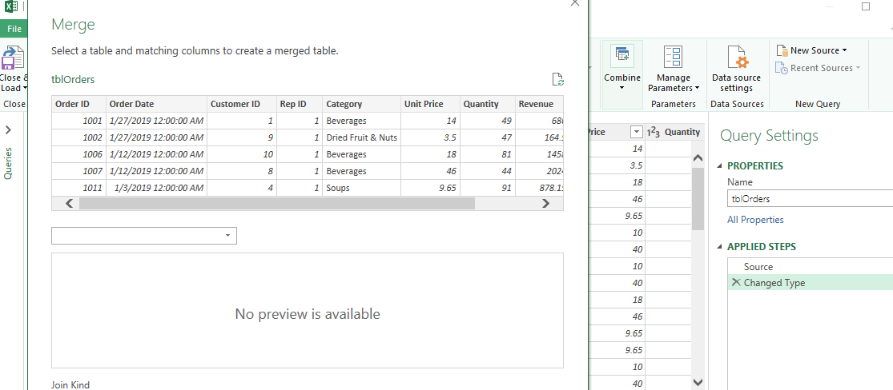Viewport: 893px width, 390px height.
Task: Collapse the APPLIED STEPS section
Action: click(x=720, y=247)
